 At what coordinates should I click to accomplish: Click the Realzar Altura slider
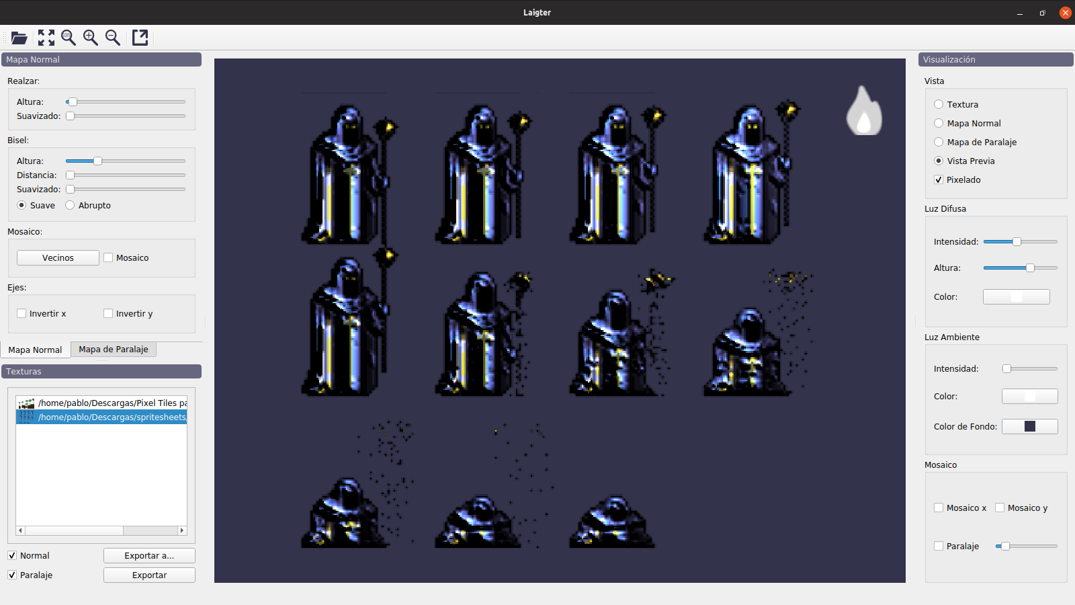coord(126,102)
